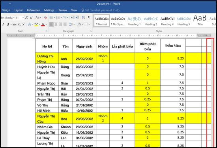This screenshot has height=148, width=217.
Task: Insert a numbered list
Action: tap(58, 17)
